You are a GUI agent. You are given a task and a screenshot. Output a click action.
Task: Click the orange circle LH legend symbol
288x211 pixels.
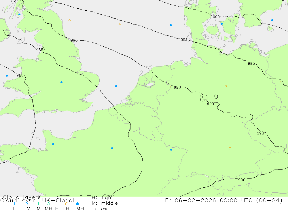pos(67,204)
